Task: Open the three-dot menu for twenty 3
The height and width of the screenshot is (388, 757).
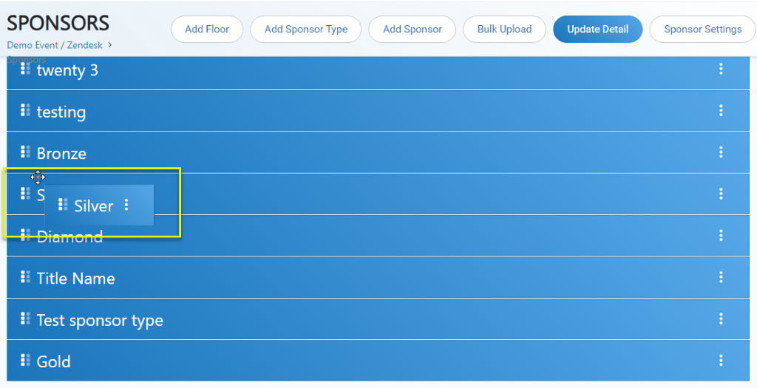Action: point(721,69)
